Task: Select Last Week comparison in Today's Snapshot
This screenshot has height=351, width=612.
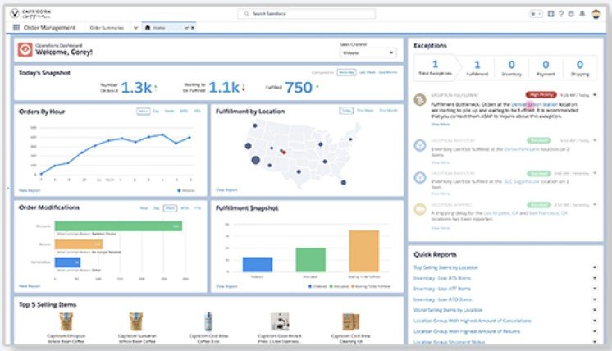Action: (368, 72)
